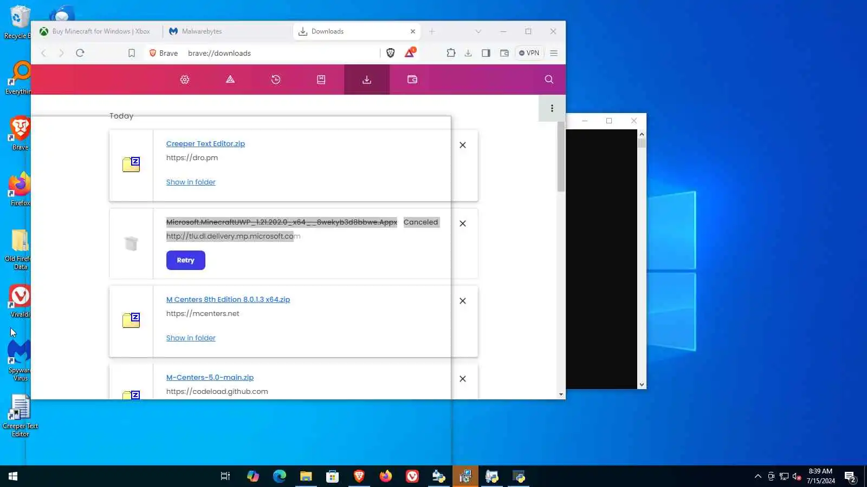
Task: Open M Centers 8th Edition zip link
Action: 228,300
